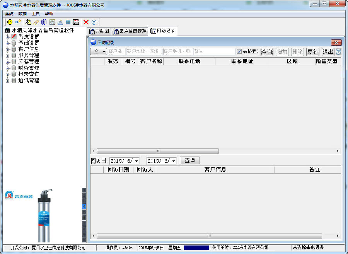Click the 客户手机、电 search input field

[x=178, y=51]
